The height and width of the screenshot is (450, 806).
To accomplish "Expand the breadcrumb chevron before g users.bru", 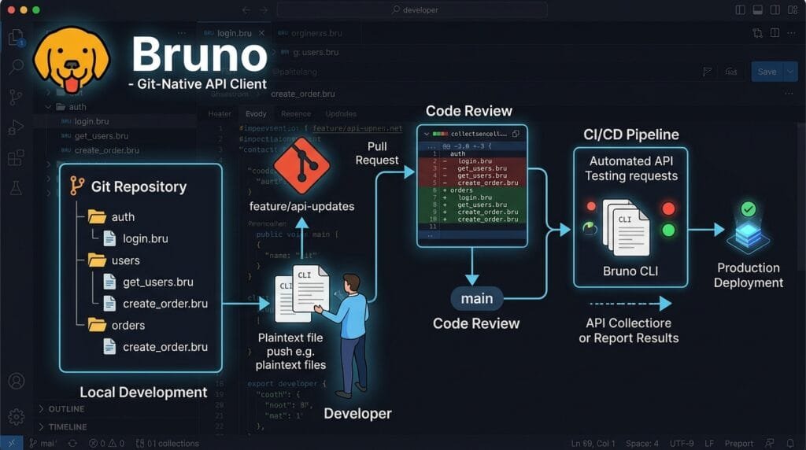I will pos(274,52).
